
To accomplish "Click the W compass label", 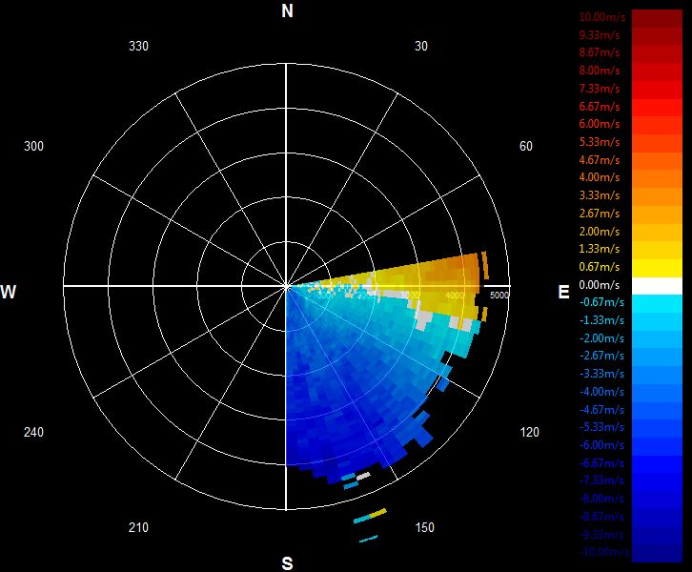I will click(x=8, y=292).
